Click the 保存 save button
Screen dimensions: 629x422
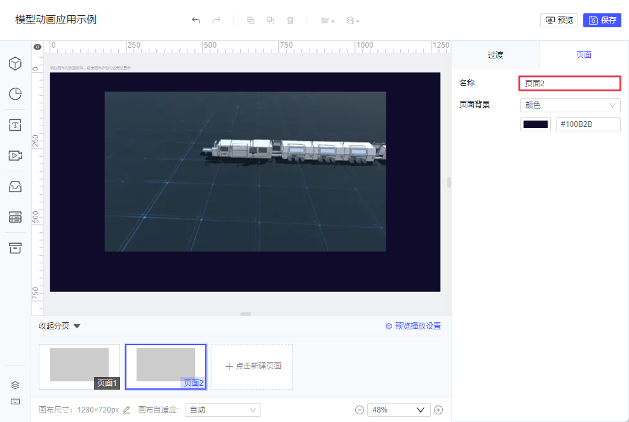602,20
